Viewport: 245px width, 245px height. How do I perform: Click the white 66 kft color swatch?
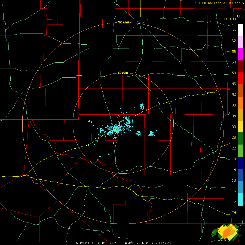click(240, 30)
